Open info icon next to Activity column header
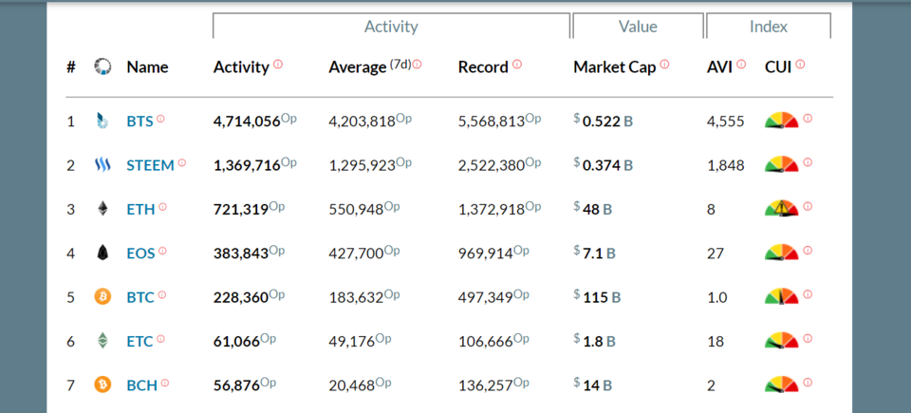This screenshot has height=413, width=911. [278, 64]
